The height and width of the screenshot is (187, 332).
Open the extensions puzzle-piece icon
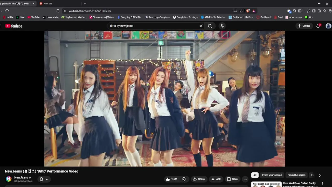coord(294,11)
